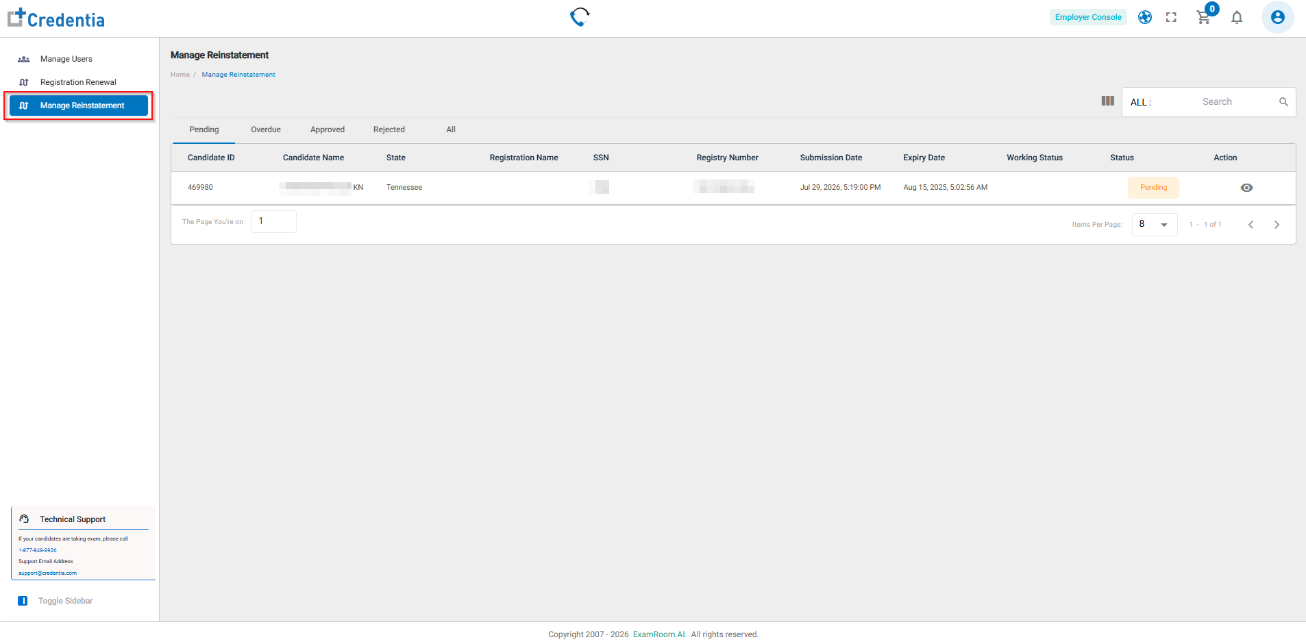The height and width of the screenshot is (644, 1306).
Task: Open the language globe icon
Action: pos(1145,17)
